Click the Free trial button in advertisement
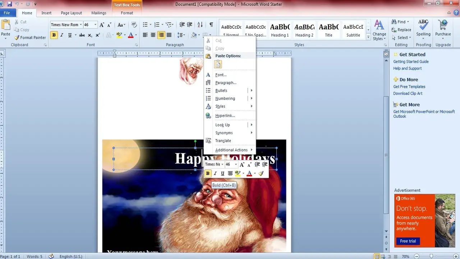 pyautogui.click(x=408, y=241)
